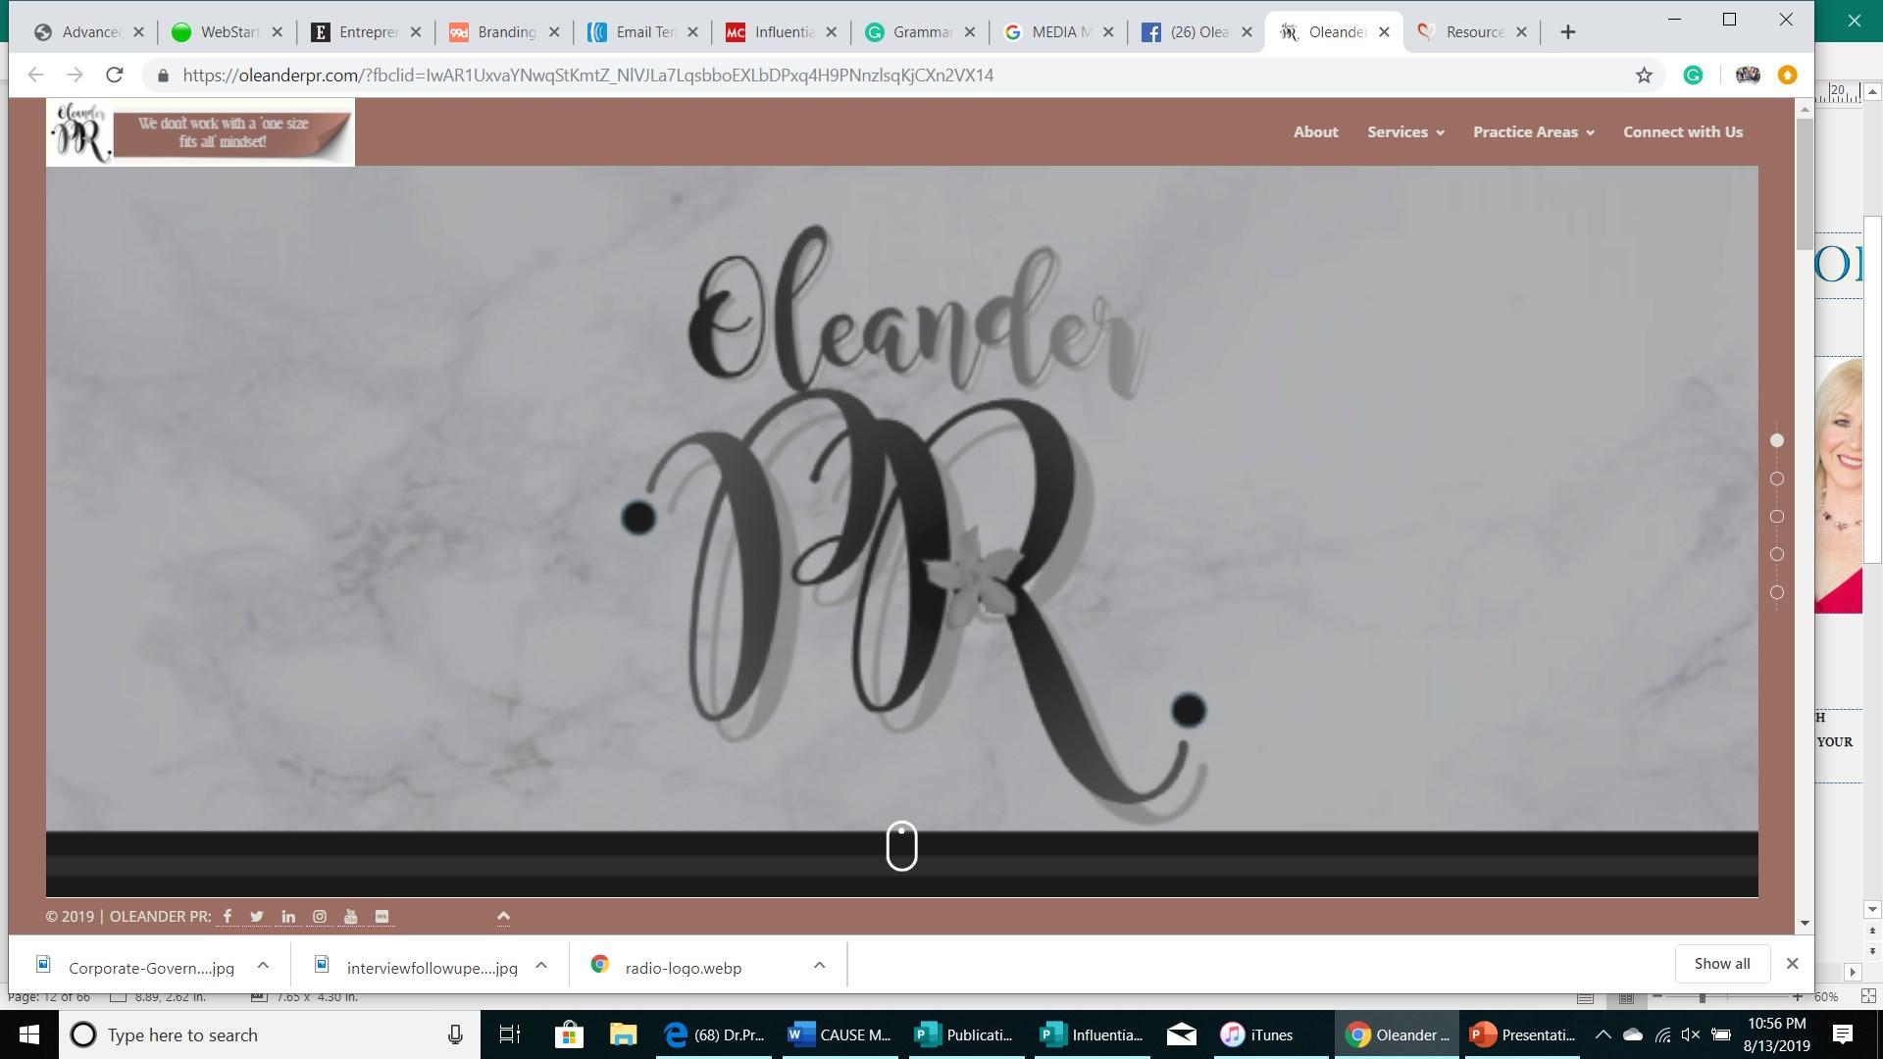Open options for interviewfollowupe jpg download

pos(541,966)
